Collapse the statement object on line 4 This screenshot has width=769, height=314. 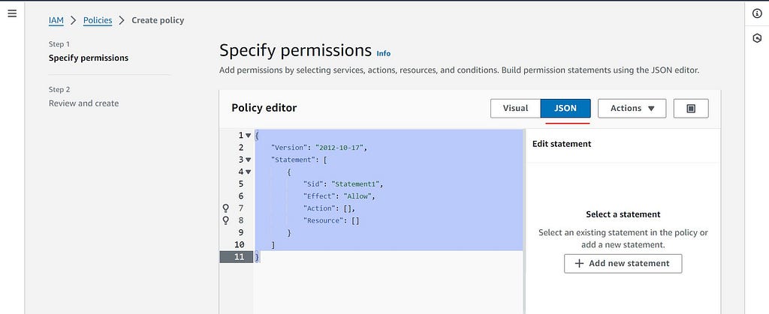pyautogui.click(x=248, y=172)
